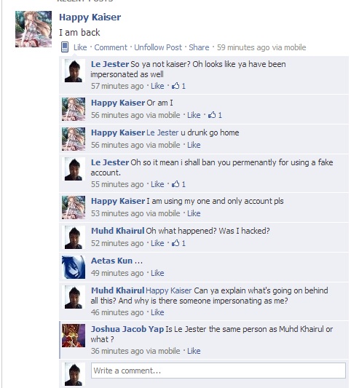Open Muhd Khairul's name on 'Was I hacked?' comment

click(117, 231)
